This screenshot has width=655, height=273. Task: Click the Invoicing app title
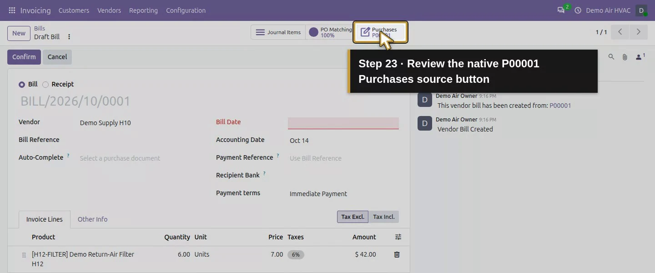[35, 10]
